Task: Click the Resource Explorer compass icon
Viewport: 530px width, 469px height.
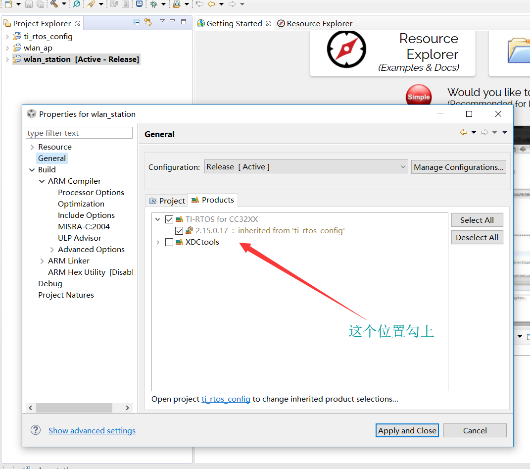Action: (346, 50)
